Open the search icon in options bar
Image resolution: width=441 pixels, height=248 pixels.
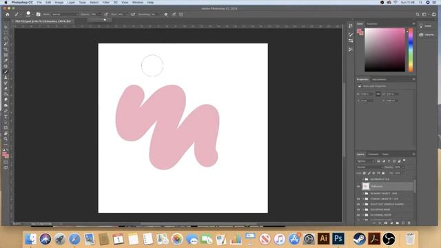[x=418, y=14]
